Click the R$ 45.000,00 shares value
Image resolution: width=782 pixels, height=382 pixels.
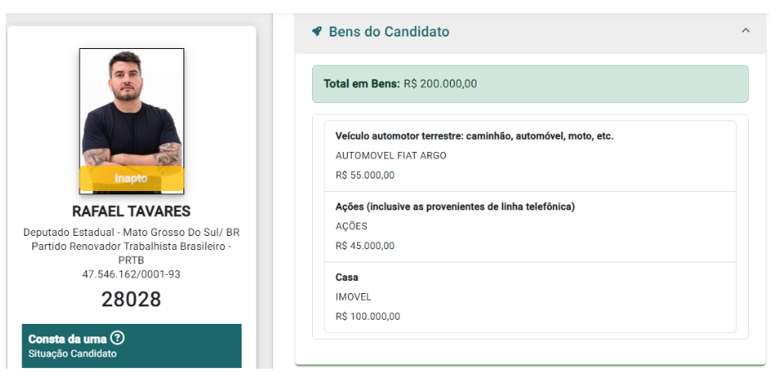[365, 246]
